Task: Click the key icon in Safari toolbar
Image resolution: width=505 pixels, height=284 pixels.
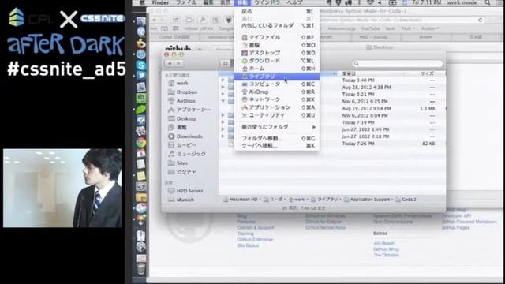Action: 203,20
